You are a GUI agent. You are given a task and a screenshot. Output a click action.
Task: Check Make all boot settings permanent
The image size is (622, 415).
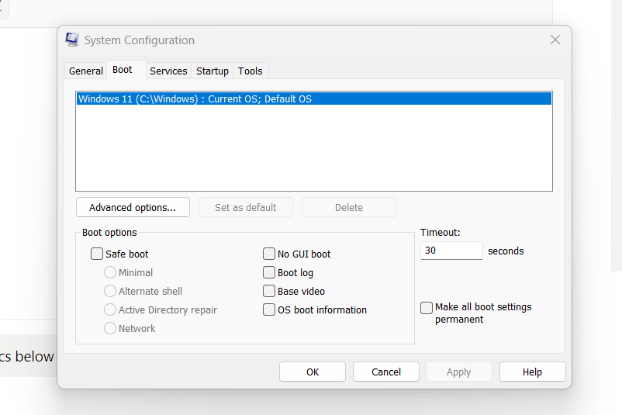point(427,307)
